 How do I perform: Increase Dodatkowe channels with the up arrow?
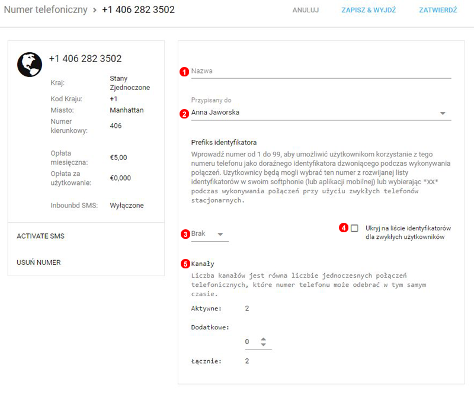point(264,339)
